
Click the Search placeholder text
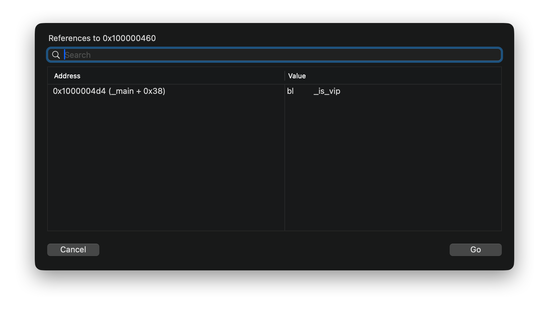pyautogui.click(x=78, y=55)
